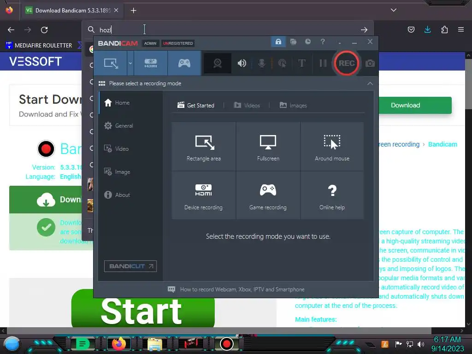Select HDMI device recording mode in toolbar
The height and width of the screenshot is (354, 472).
coord(151,63)
